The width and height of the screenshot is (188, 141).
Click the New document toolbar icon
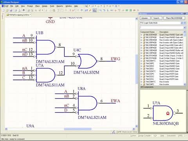point(4,10)
